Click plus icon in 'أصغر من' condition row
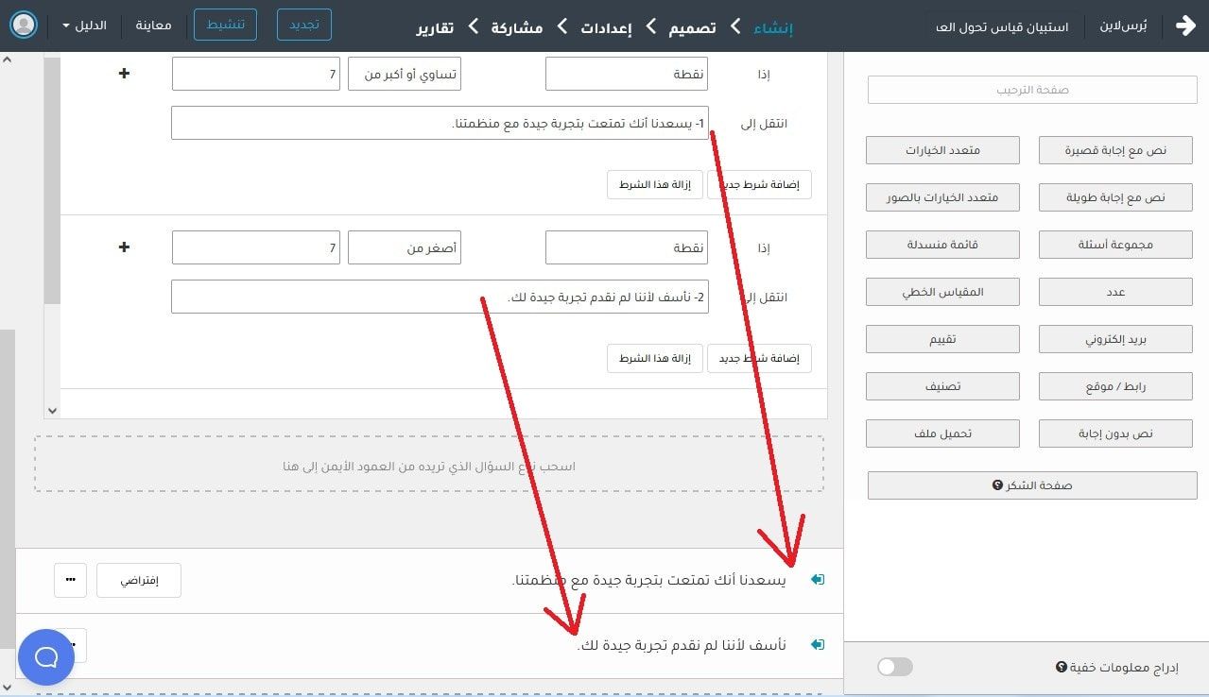The height and width of the screenshot is (697, 1209). [124, 247]
